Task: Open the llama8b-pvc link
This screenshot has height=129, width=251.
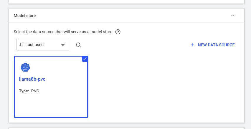Action: tap(32, 79)
